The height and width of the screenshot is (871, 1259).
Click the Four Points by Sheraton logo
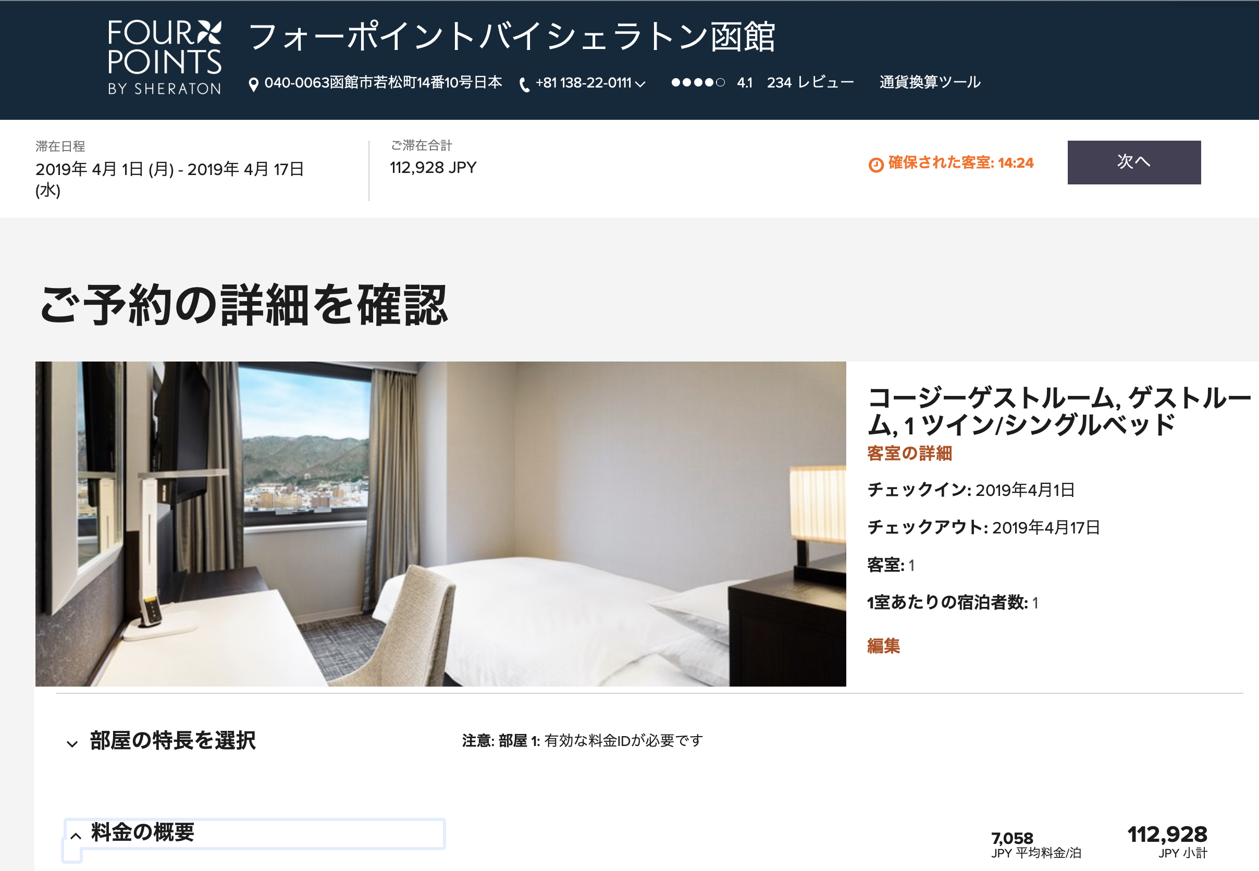[x=164, y=57]
